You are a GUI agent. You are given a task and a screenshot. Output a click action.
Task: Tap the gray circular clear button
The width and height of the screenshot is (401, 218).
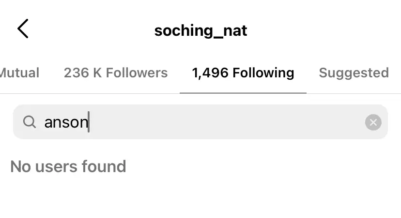373,122
